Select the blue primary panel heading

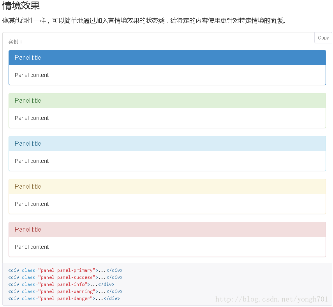tap(167, 57)
